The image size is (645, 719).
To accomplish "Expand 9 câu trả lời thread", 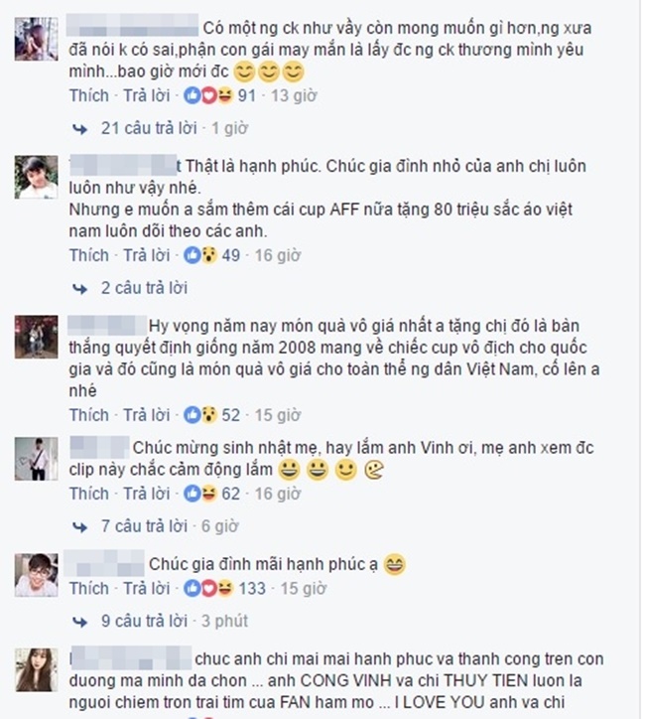I will tap(144, 621).
